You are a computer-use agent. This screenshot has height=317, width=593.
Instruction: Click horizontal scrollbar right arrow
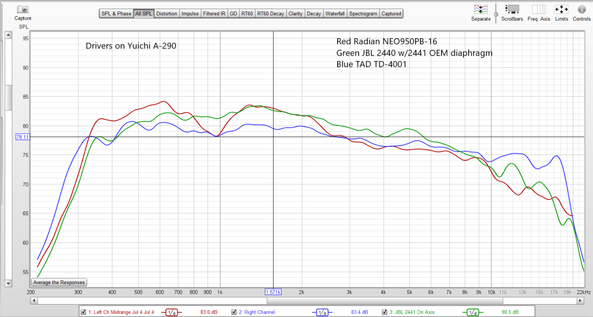coord(581,301)
